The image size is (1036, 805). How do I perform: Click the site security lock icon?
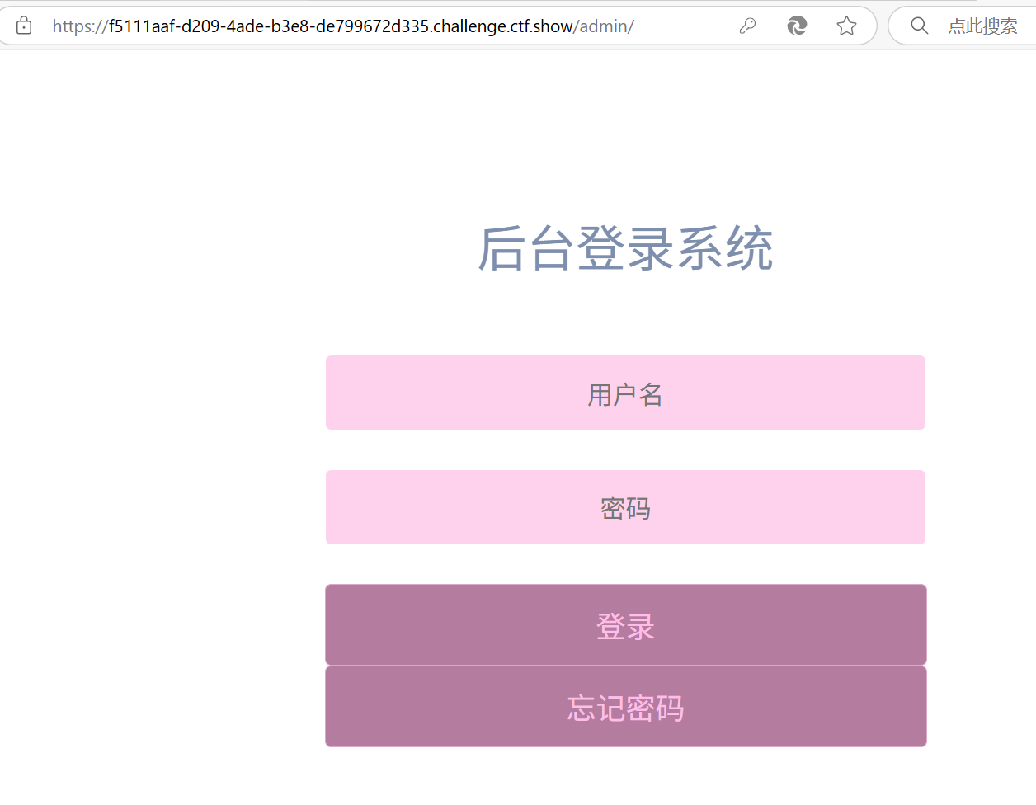24,26
